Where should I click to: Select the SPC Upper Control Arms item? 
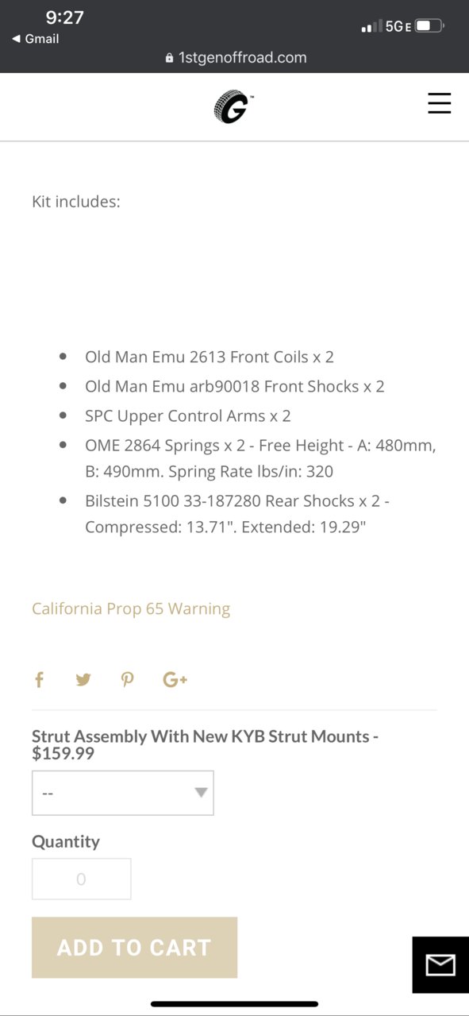188,415
